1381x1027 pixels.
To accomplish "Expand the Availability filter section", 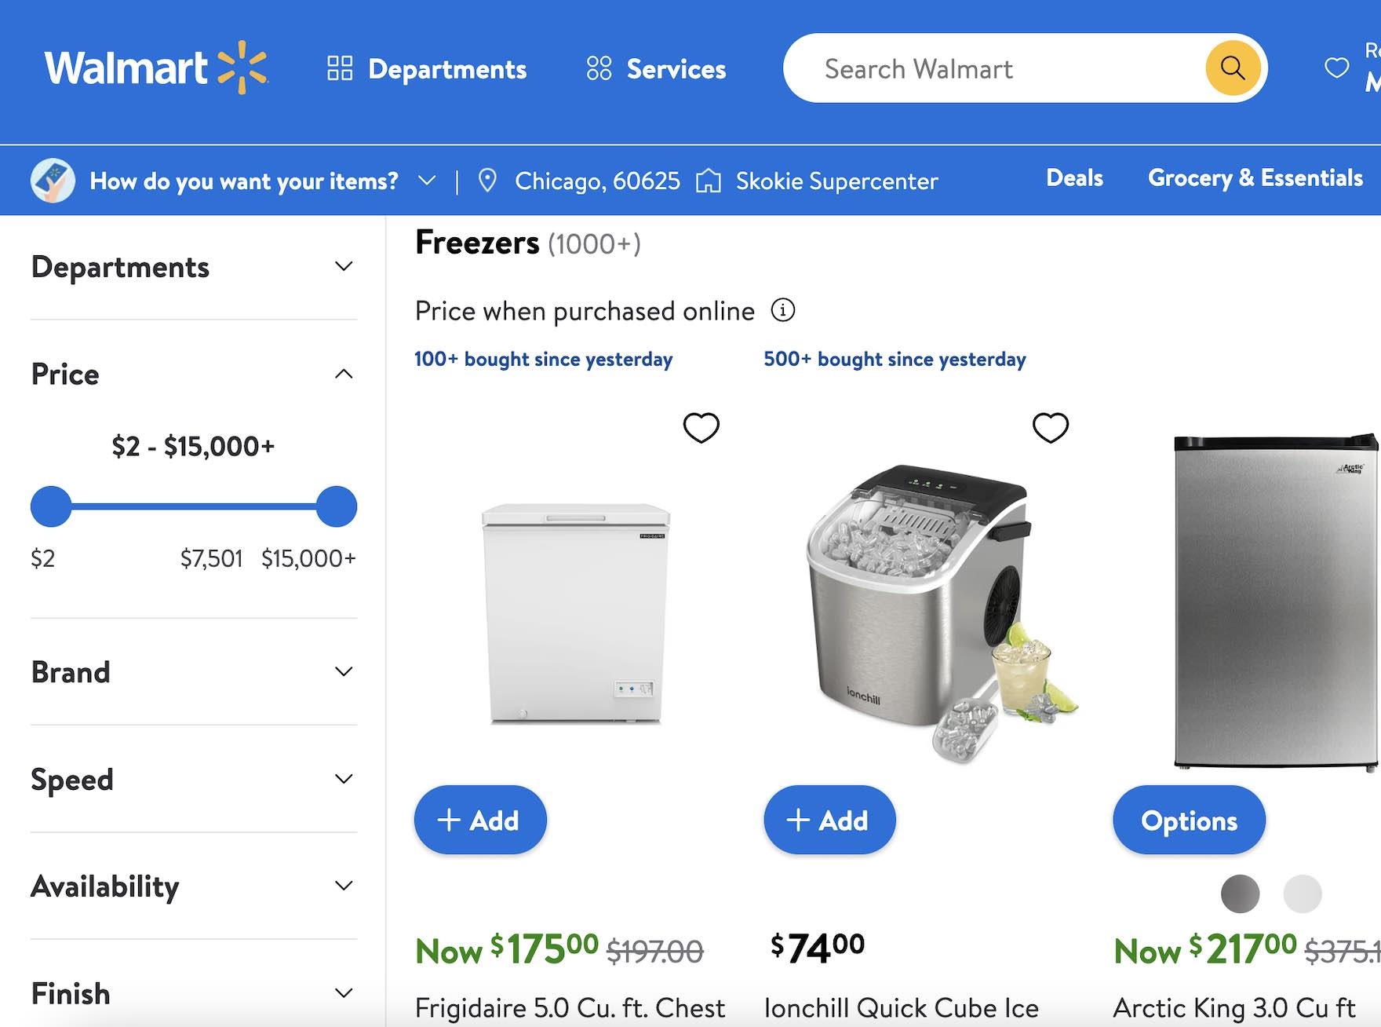I will (x=344, y=886).
